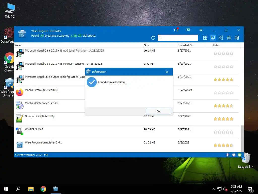
Task: Click the Wise Program Uninstaller header logo
Action: 22,34
